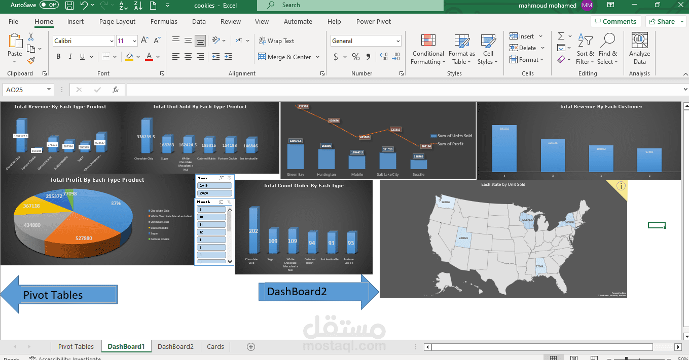Toggle AutoSave switch
Screen dimensions: 689x360
point(49,5)
